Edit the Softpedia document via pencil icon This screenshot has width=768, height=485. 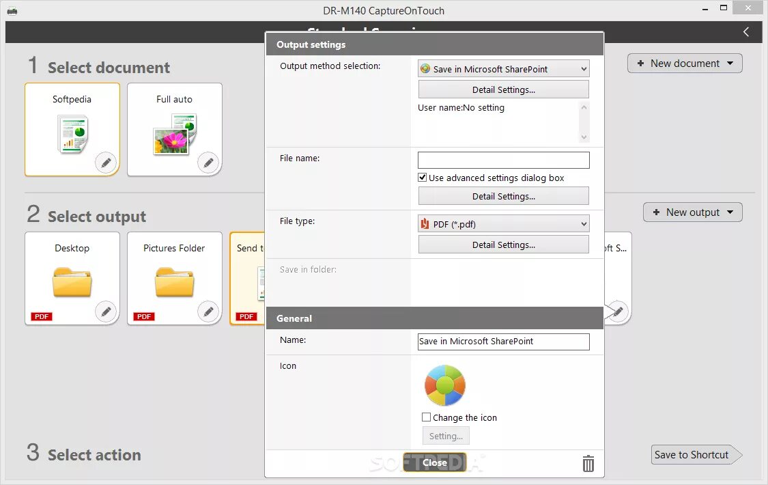106,163
